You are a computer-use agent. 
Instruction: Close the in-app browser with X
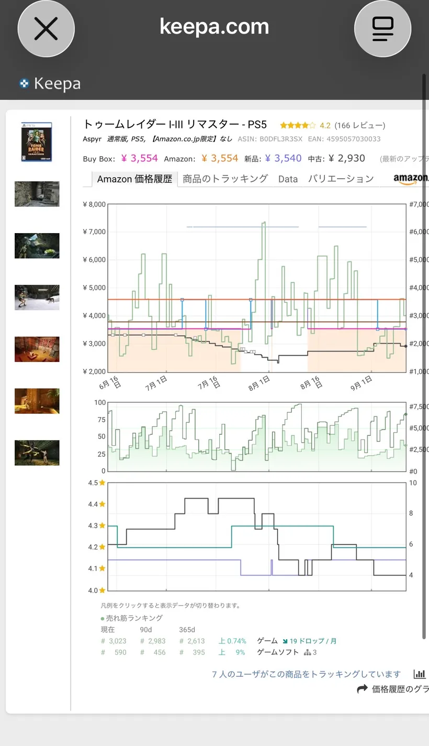pos(46,29)
